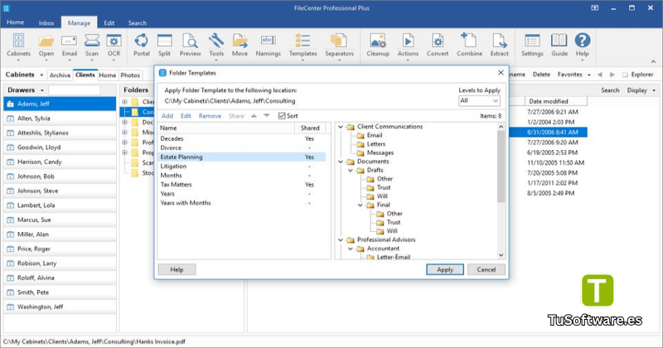The height and width of the screenshot is (348, 663).
Task: Open the Preview ribbon tool
Action: point(191,46)
